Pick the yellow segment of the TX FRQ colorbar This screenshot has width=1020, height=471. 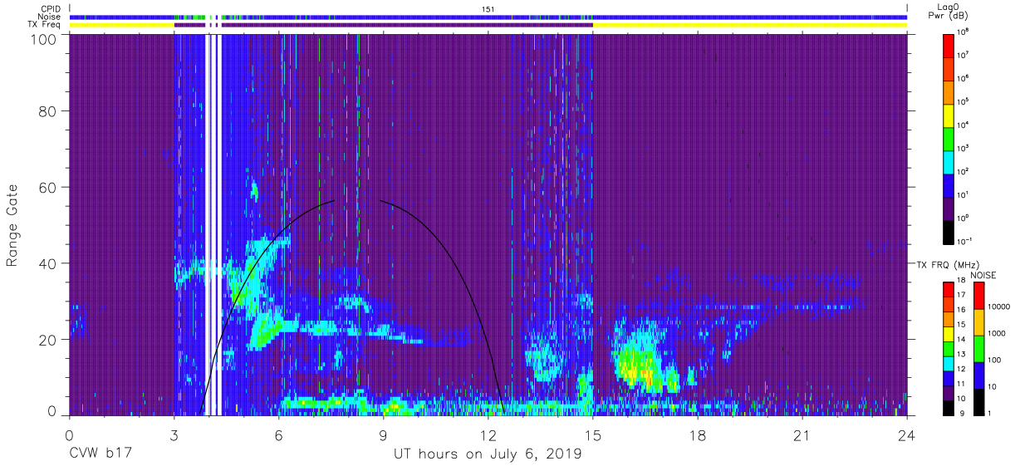click(x=949, y=334)
